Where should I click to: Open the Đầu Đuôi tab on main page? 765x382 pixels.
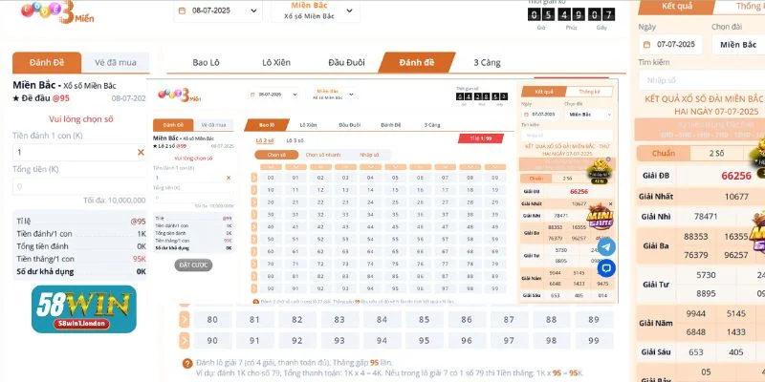point(346,62)
